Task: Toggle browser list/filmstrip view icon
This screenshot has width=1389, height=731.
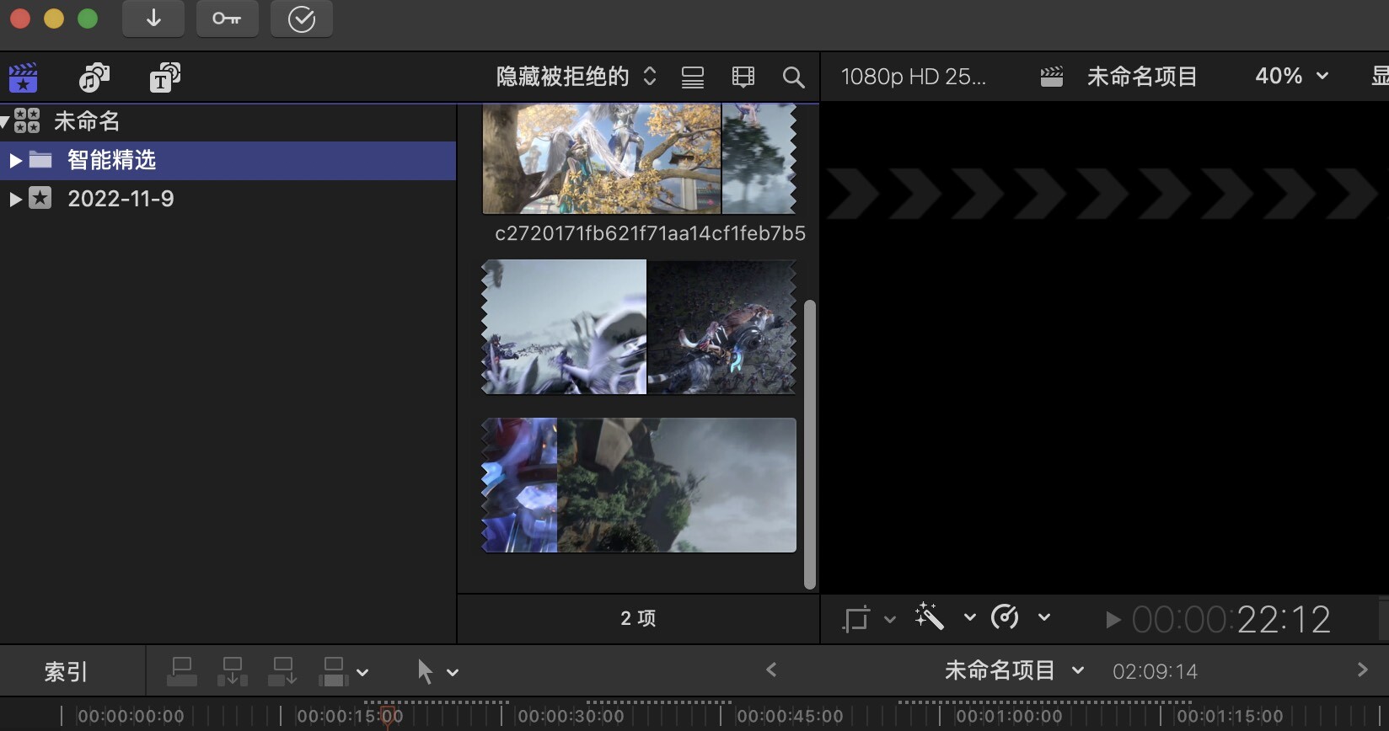Action: [693, 77]
